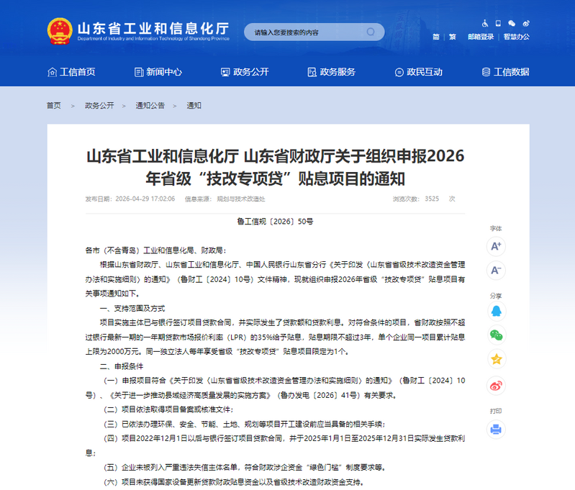Share article to WeChat sidebar icon
The image size is (575, 490).
coord(496,335)
